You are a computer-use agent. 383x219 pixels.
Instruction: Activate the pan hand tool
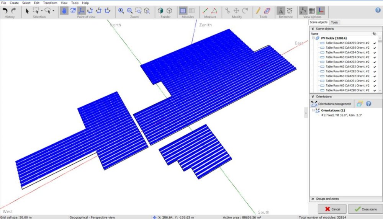[x=64, y=11]
